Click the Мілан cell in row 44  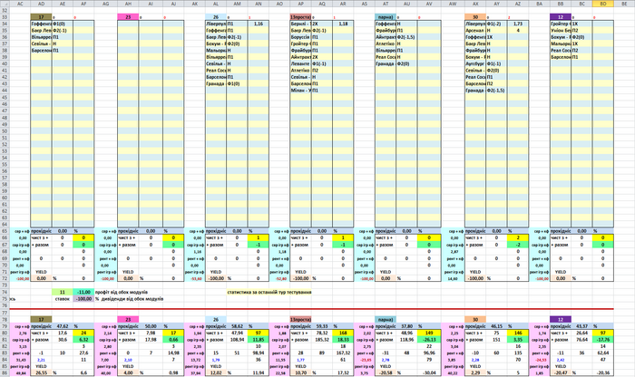(x=300, y=91)
